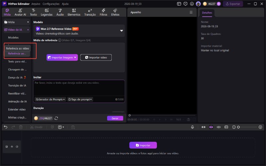The width and height of the screenshot is (266, 166).
Task: Open the cat avatar user profile
Action: coord(198,4)
